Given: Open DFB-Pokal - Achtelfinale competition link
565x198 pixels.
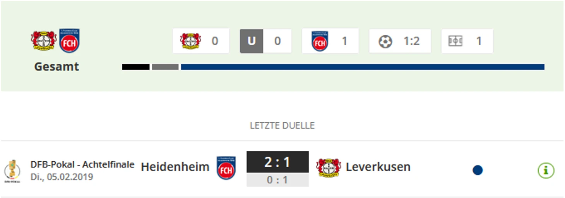Looking at the screenshot, I should point(82,164).
